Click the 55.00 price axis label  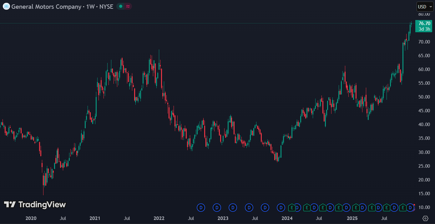click(424, 83)
